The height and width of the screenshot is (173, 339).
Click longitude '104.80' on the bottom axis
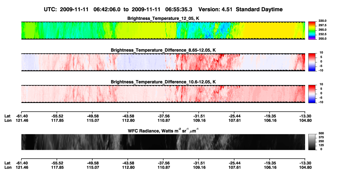(305, 167)
